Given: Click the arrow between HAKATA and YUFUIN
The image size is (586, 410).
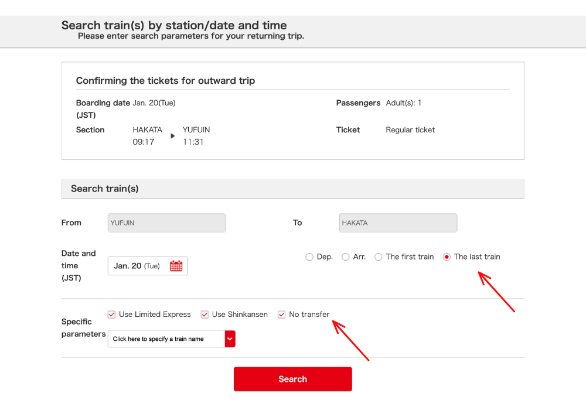Looking at the screenshot, I should pos(172,136).
